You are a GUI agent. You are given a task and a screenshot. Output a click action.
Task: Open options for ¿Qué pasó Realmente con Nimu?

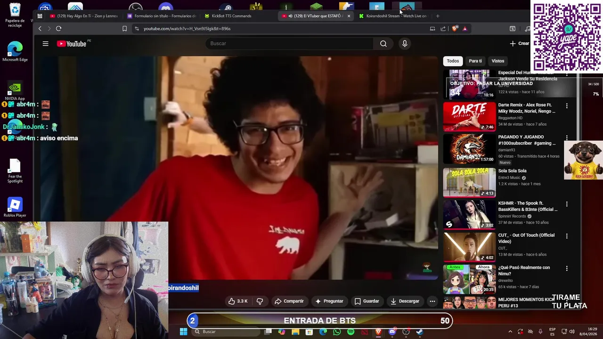click(567, 268)
